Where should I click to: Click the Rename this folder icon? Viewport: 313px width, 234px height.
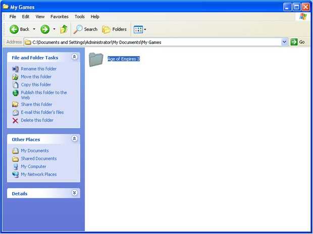point(15,69)
